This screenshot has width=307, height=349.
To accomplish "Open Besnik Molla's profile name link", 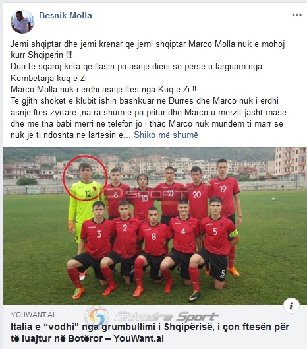I will click(x=65, y=15).
